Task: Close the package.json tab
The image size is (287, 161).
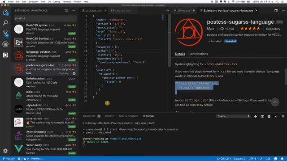Action: tap(105, 11)
